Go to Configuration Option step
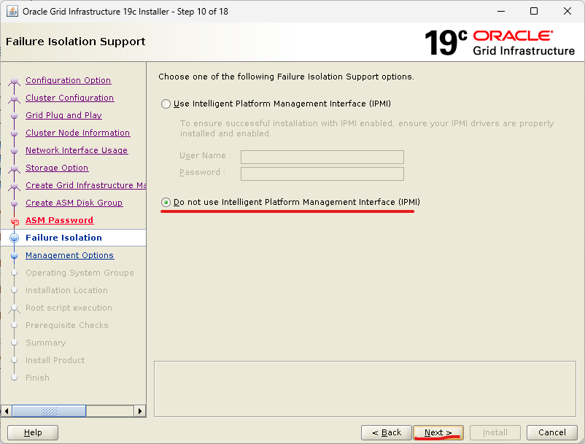The image size is (585, 444). (x=69, y=80)
